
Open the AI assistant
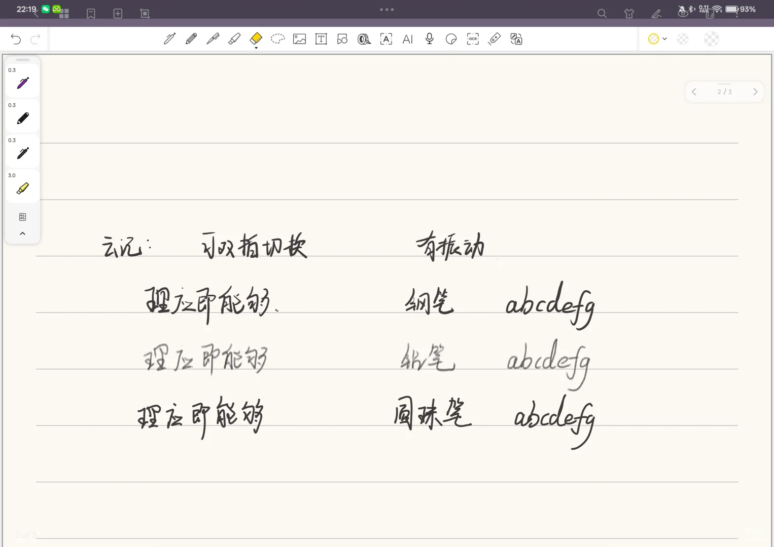408,39
